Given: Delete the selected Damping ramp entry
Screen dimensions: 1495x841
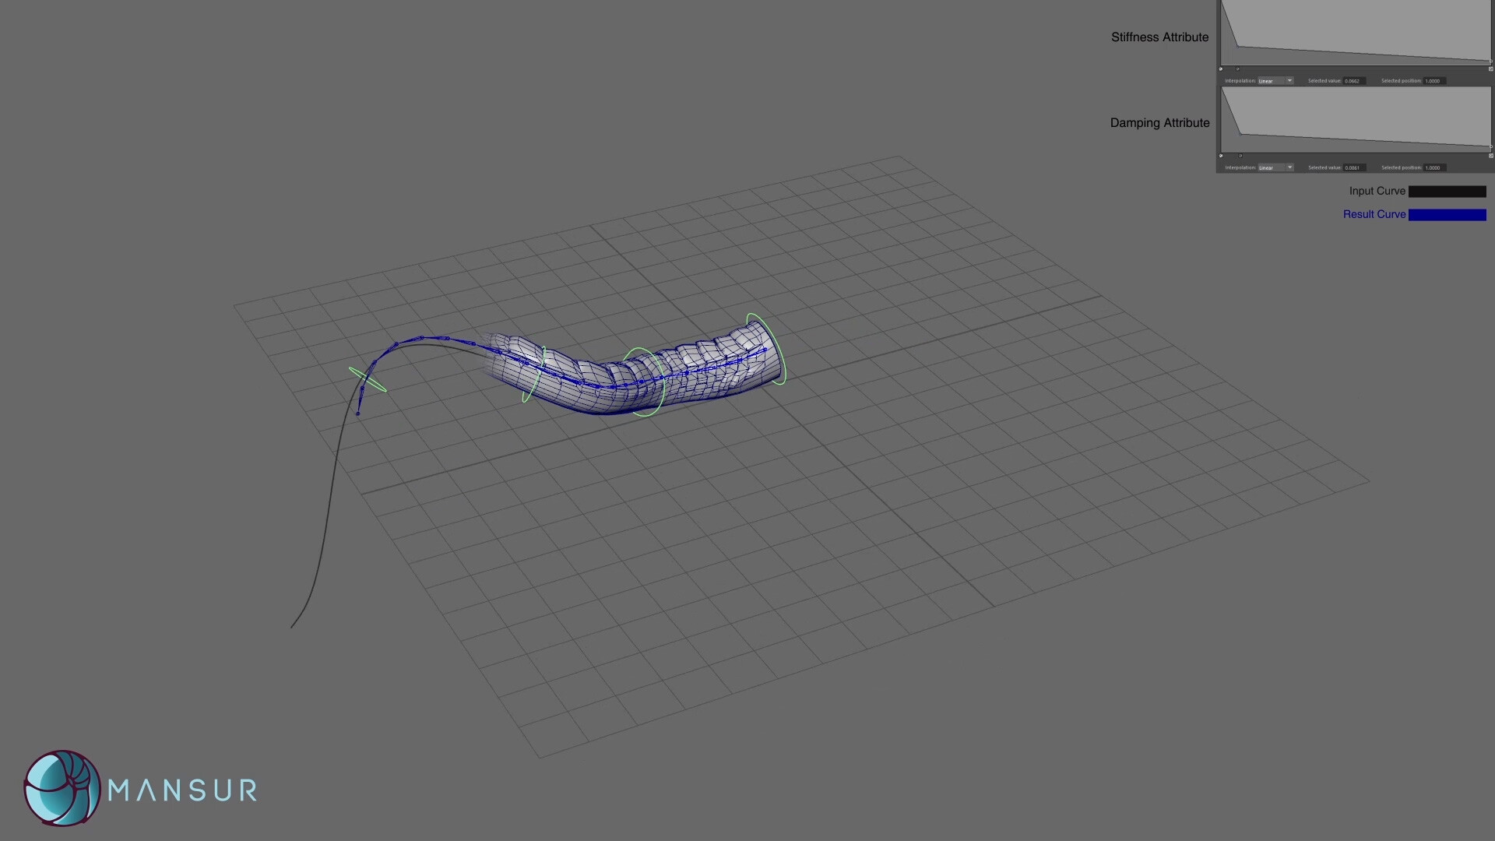Looking at the screenshot, I should [1221, 155].
